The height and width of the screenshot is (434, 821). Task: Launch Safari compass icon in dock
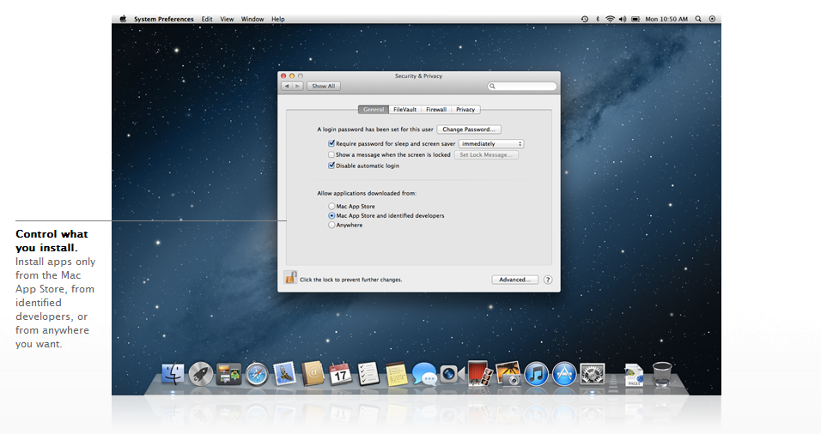tap(257, 375)
